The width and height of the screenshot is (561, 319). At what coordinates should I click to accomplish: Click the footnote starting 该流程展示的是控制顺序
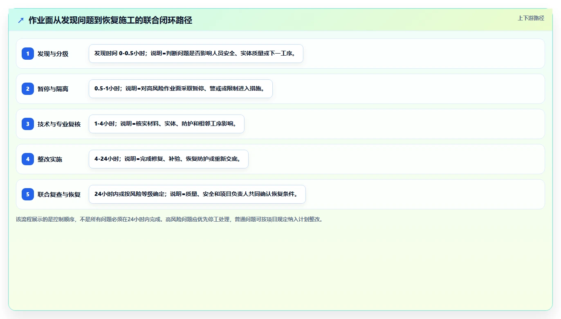point(169,219)
